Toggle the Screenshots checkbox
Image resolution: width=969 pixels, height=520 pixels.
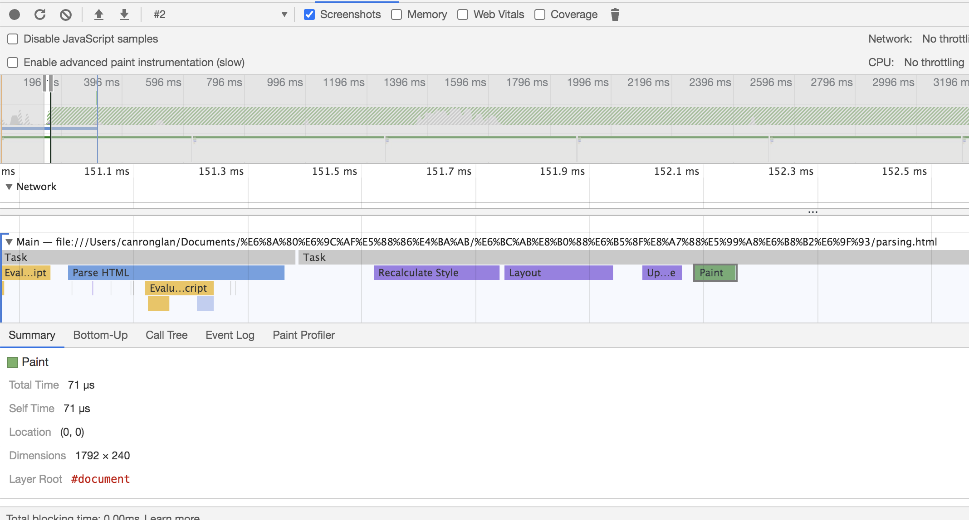click(309, 14)
